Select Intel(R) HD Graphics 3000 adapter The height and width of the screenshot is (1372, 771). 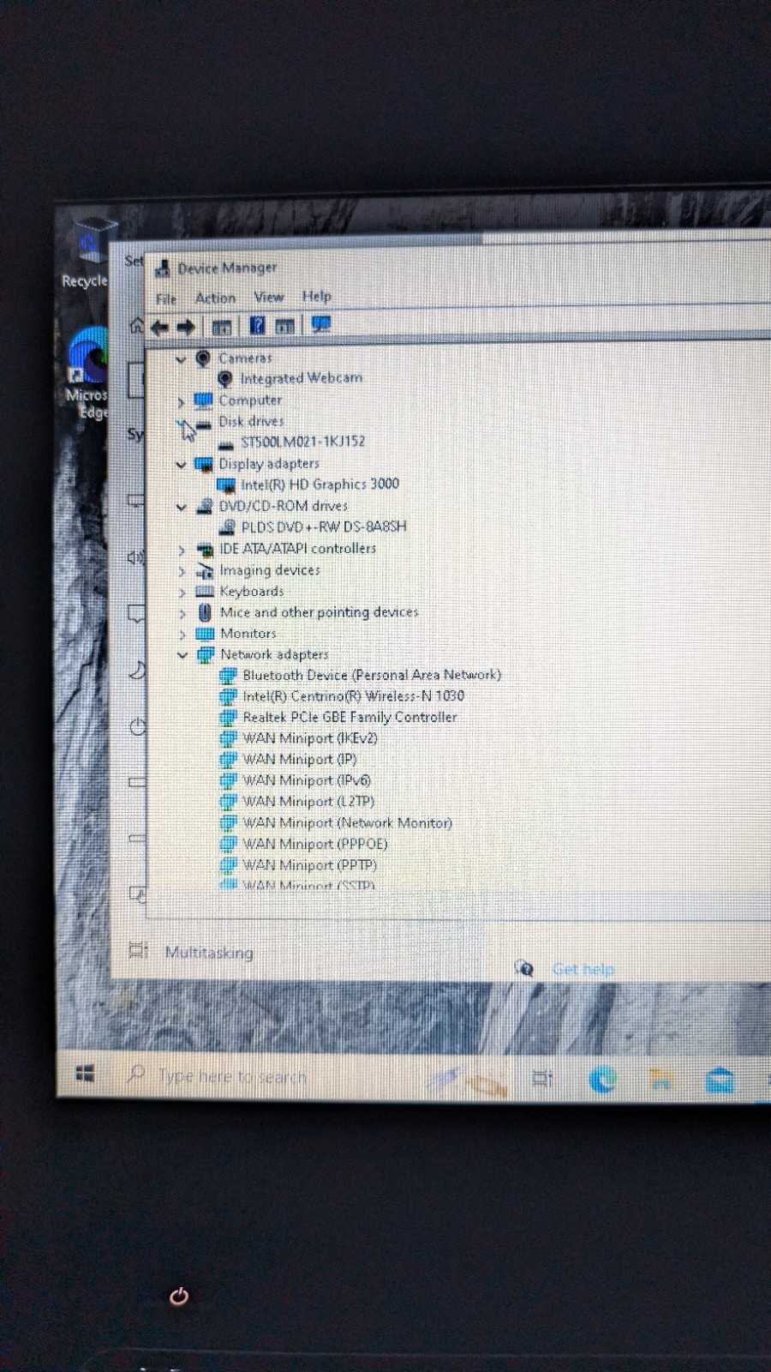click(x=320, y=484)
